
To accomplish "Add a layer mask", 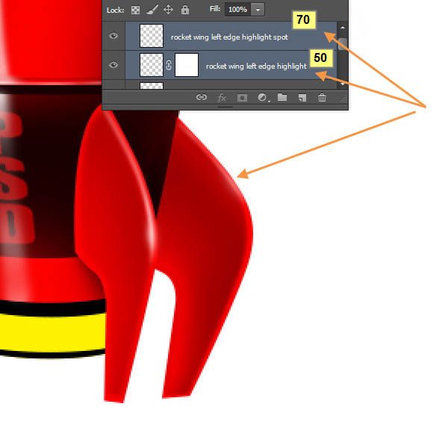I will pyautogui.click(x=242, y=97).
